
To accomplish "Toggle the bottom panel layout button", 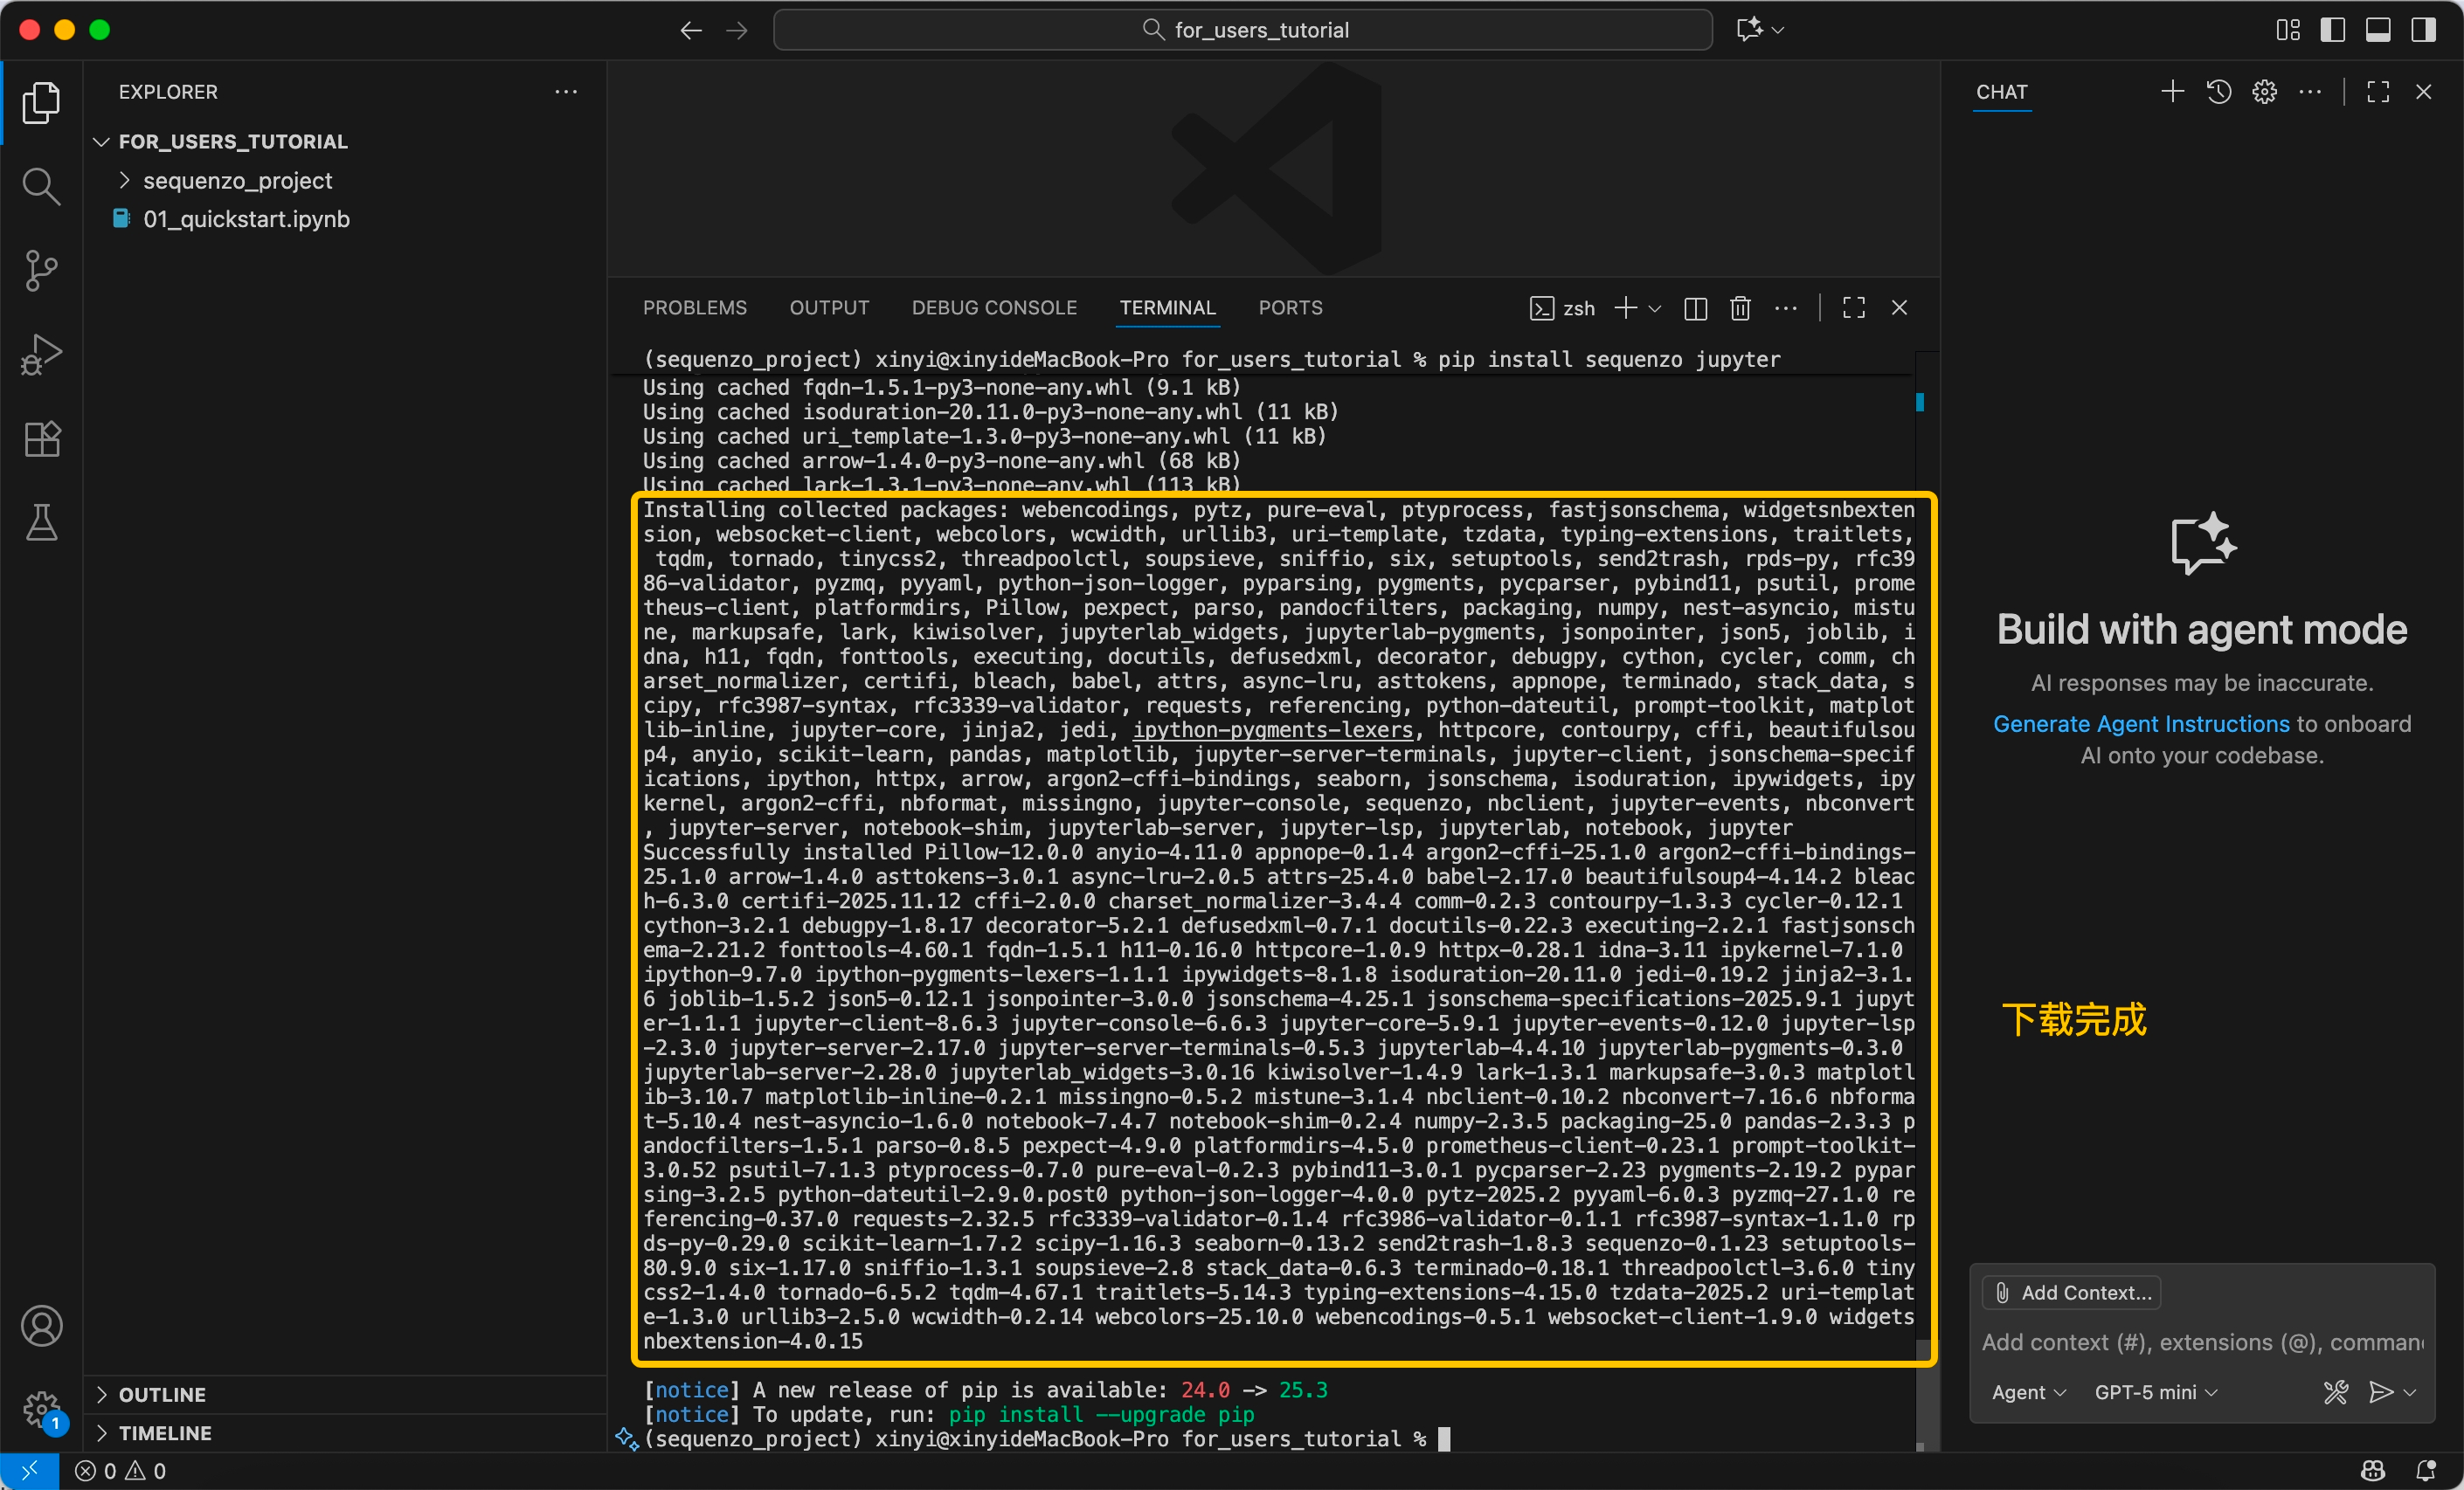I will (x=2378, y=30).
